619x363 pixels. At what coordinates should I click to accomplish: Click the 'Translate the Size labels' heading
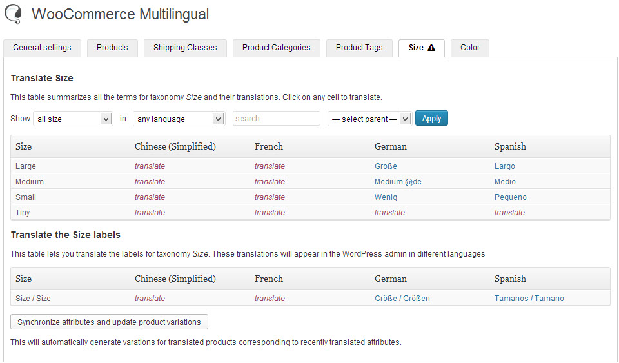point(66,235)
